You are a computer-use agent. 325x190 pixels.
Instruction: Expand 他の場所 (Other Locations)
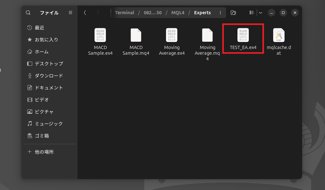coord(44,152)
